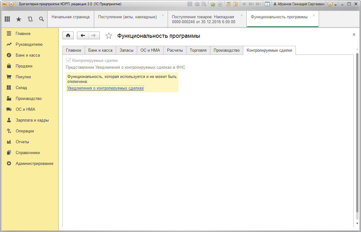Select the Главное settings tab
Image resolution: width=361 pixels, height=232 pixels.
(74, 50)
